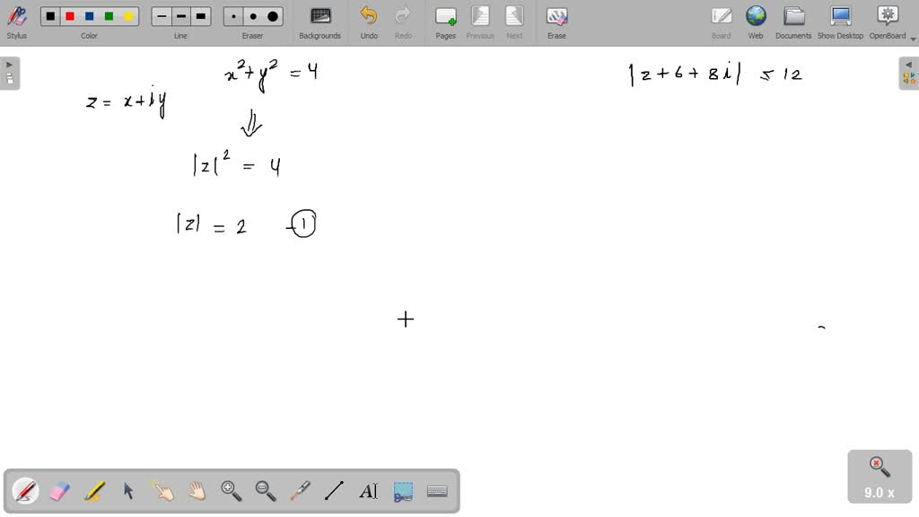Select the Text tool
The image size is (919, 517).
[369, 490]
